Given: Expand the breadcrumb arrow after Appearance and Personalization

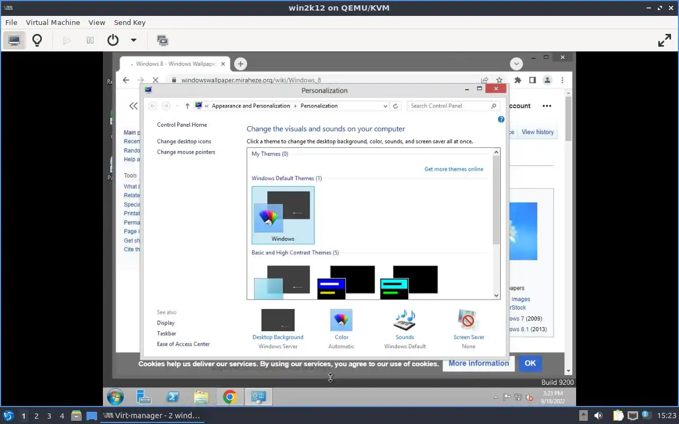Looking at the screenshot, I should [x=295, y=106].
